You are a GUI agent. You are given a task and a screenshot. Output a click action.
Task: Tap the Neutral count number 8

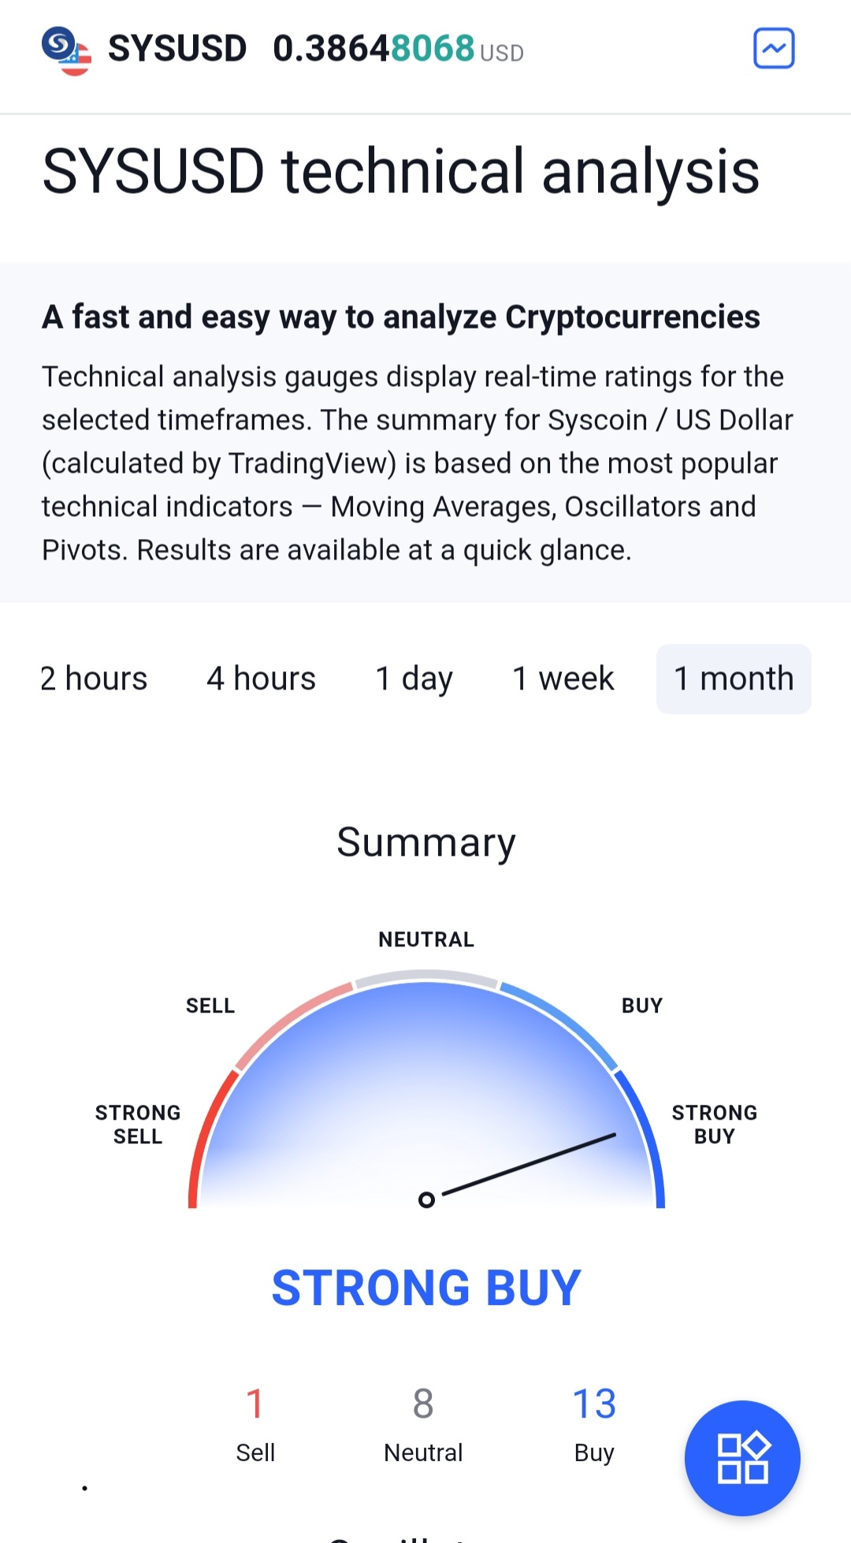[x=423, y=1404]
